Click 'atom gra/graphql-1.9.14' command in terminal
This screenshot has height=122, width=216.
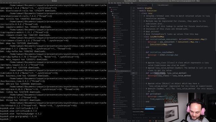click(x=23, y=117)
